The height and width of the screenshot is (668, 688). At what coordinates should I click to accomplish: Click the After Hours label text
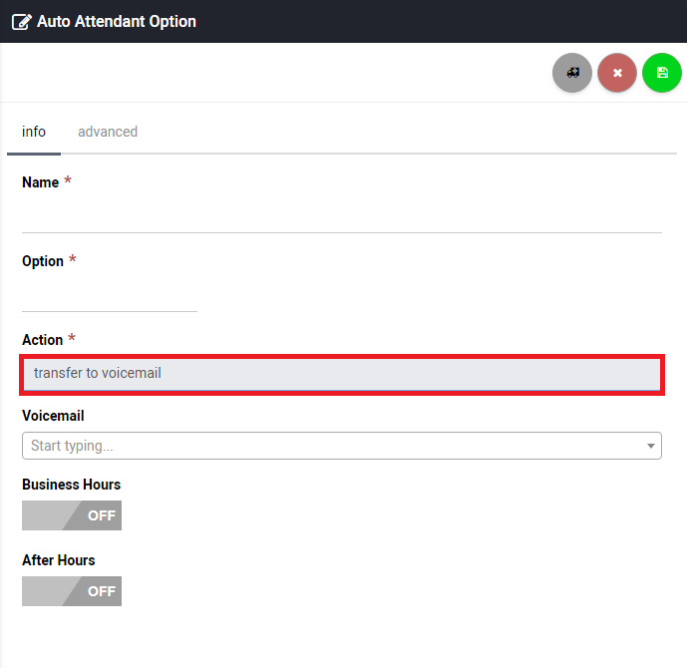(x=59, y=560)
